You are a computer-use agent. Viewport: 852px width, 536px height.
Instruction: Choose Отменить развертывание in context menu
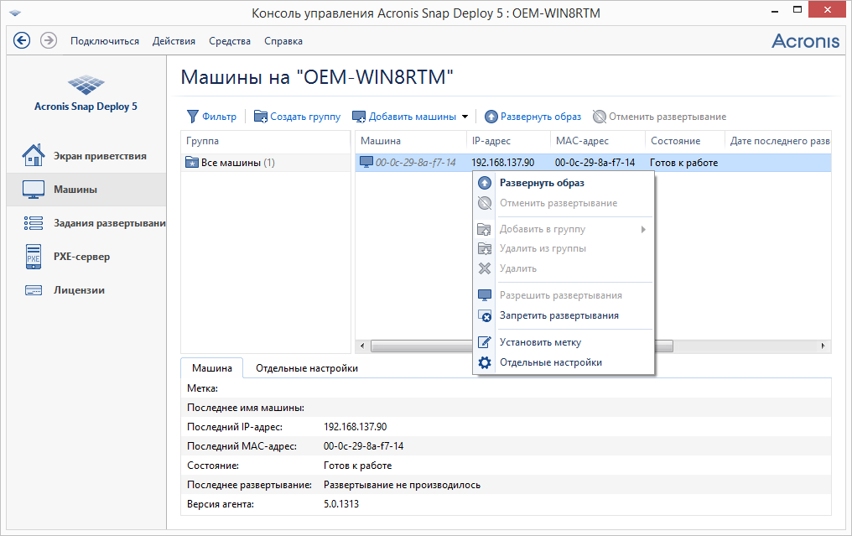[564, 203]
